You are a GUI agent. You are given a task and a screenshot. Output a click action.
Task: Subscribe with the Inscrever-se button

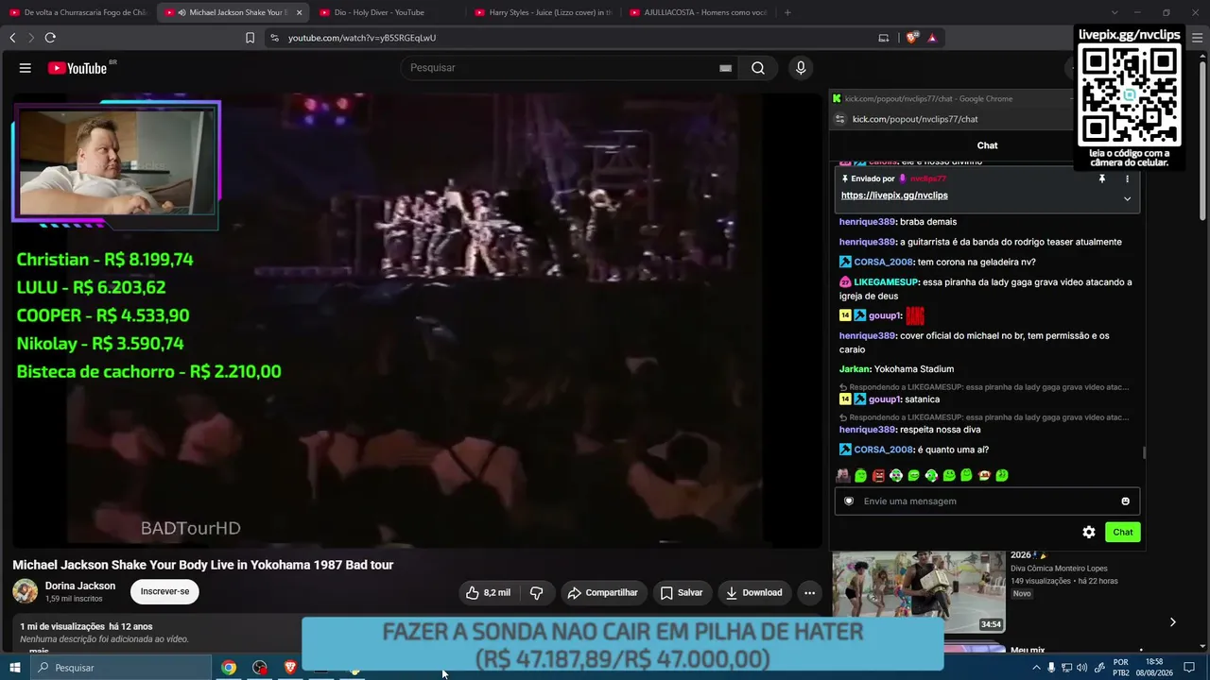pyautogui.click(x=164, y=592)
